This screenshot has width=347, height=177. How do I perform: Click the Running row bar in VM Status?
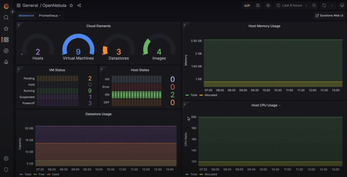coord(57,91)
